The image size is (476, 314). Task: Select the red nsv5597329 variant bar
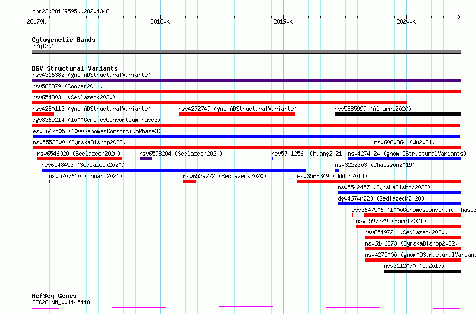409,227
